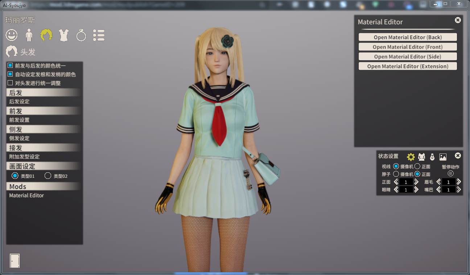Open the clothing state icon in 状态设置
The height and width of the screenshot is (275, 470).
coord(421,157)
